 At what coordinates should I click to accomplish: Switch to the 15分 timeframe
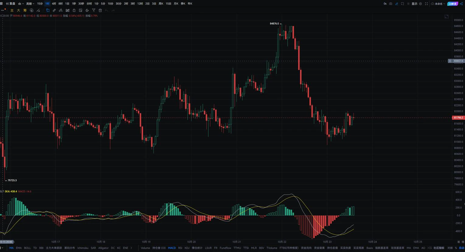pyautogui.click(x=40, y=4)
